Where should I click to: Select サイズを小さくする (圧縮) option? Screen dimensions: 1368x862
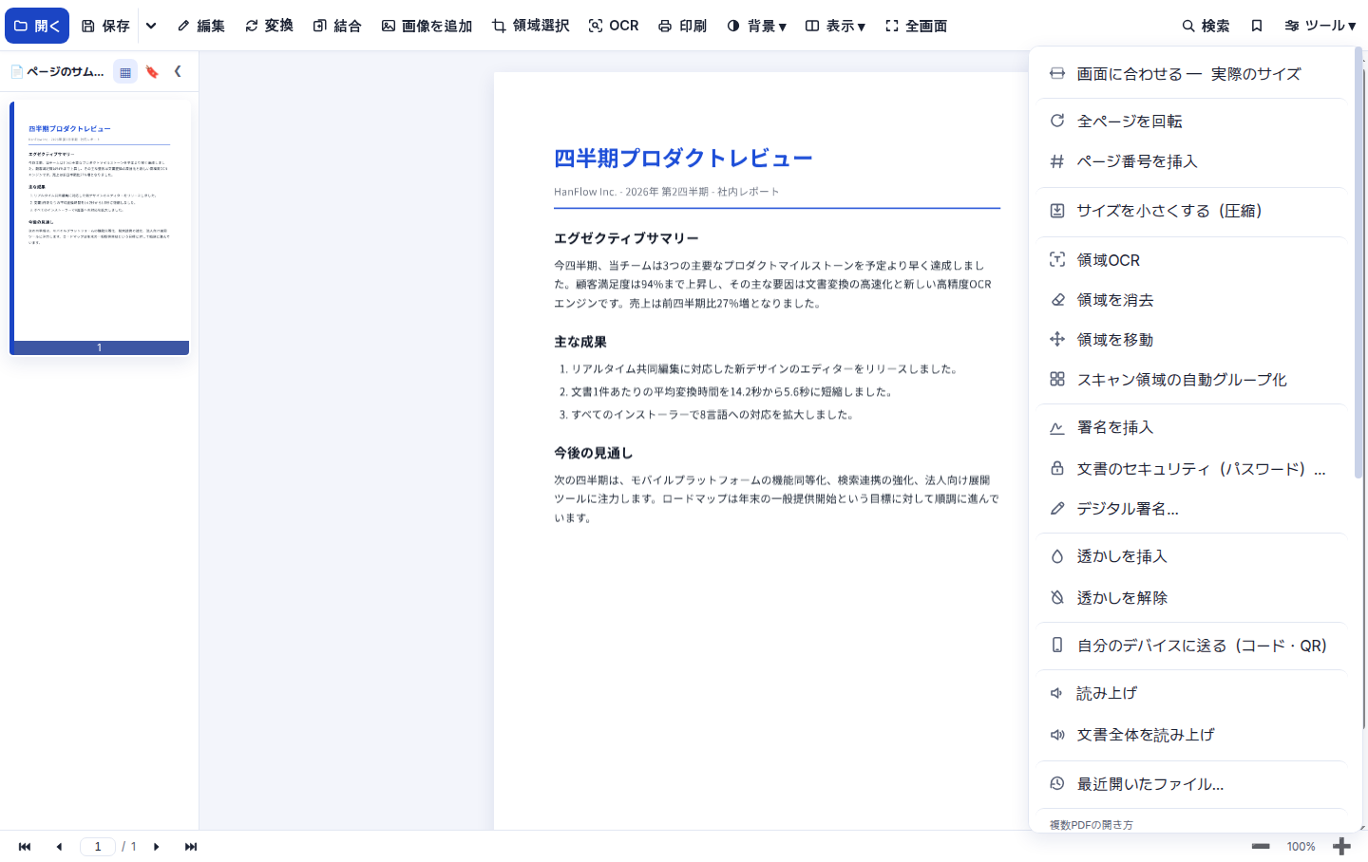1191,211
